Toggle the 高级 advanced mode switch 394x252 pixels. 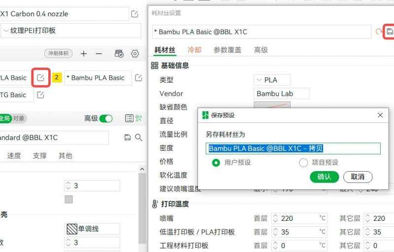106,118
